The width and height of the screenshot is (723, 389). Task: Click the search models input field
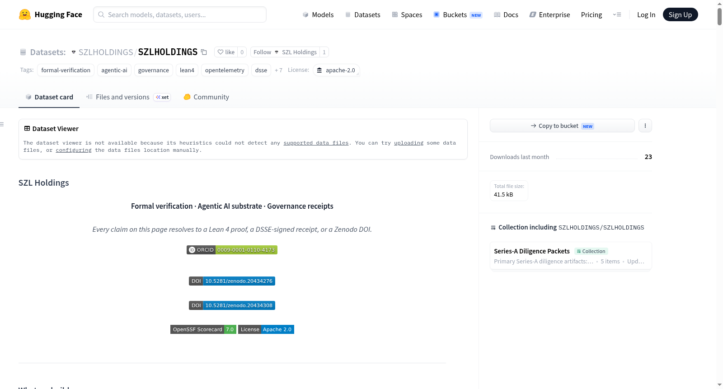click(180, 14)
